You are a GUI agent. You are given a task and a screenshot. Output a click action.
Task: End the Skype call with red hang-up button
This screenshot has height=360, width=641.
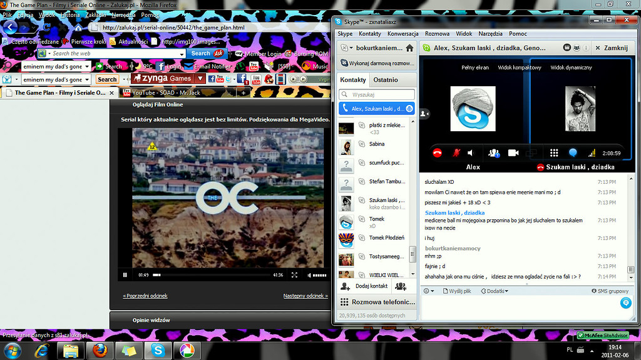pyautogui.click(x=437, y=153)
